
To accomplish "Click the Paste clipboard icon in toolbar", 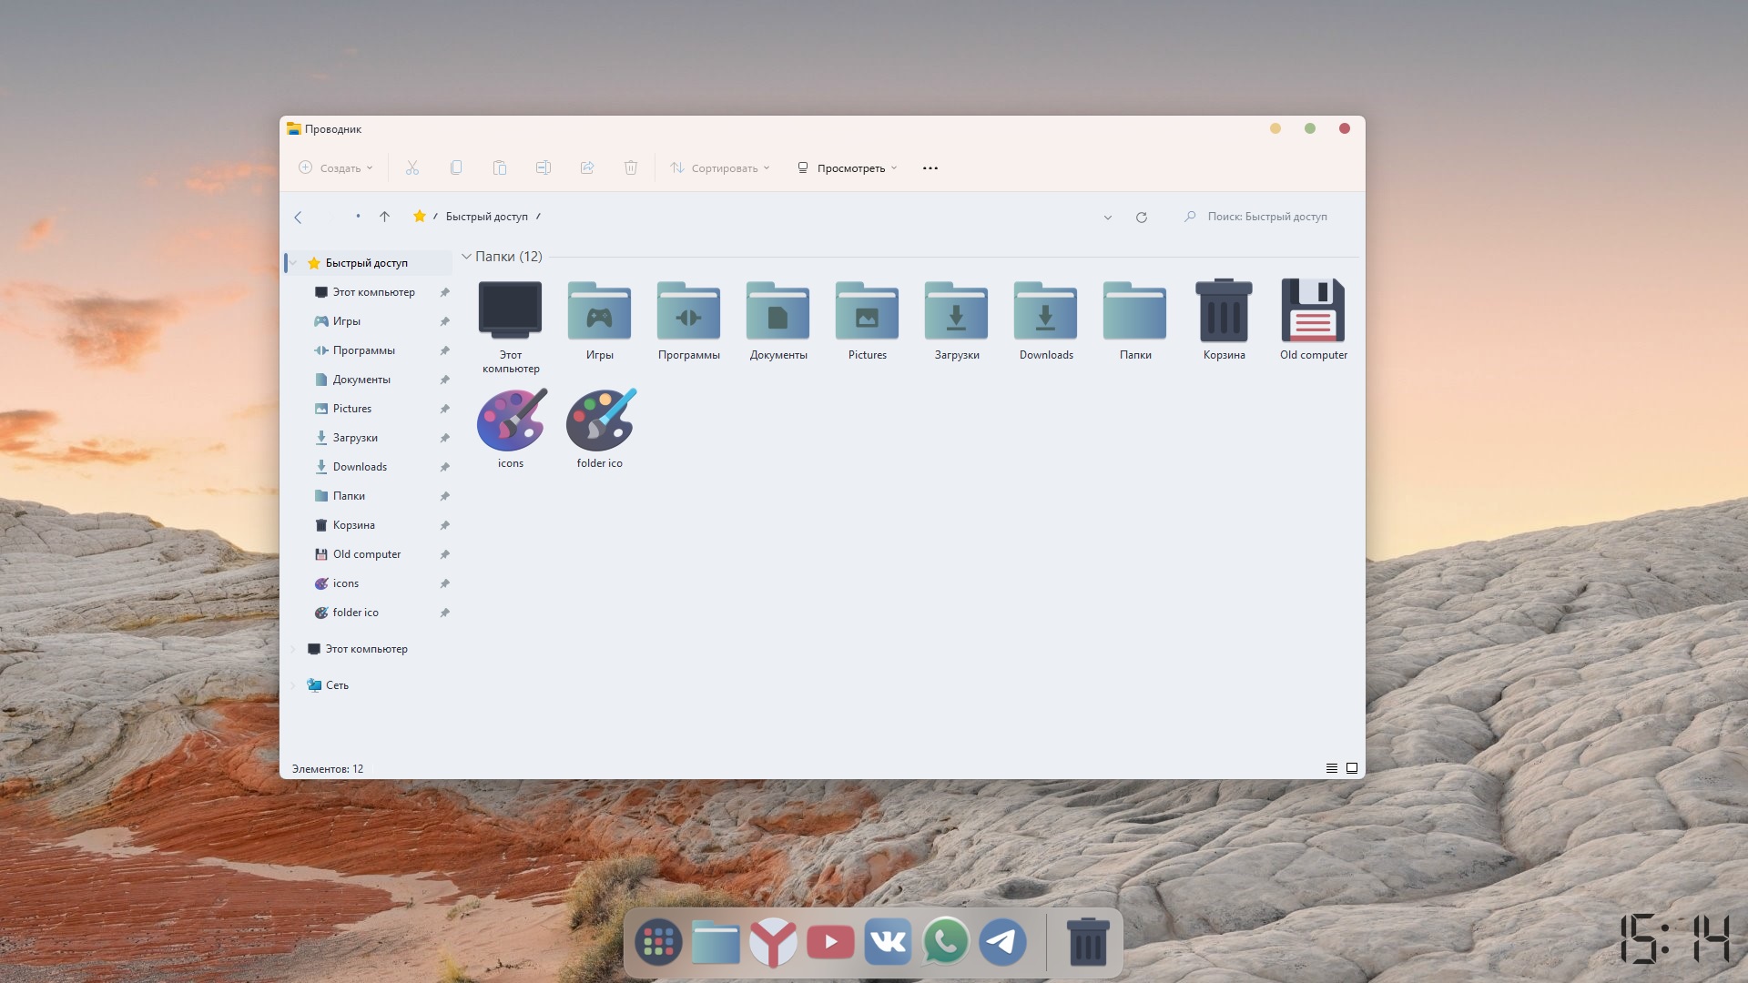I will (500, 167).
